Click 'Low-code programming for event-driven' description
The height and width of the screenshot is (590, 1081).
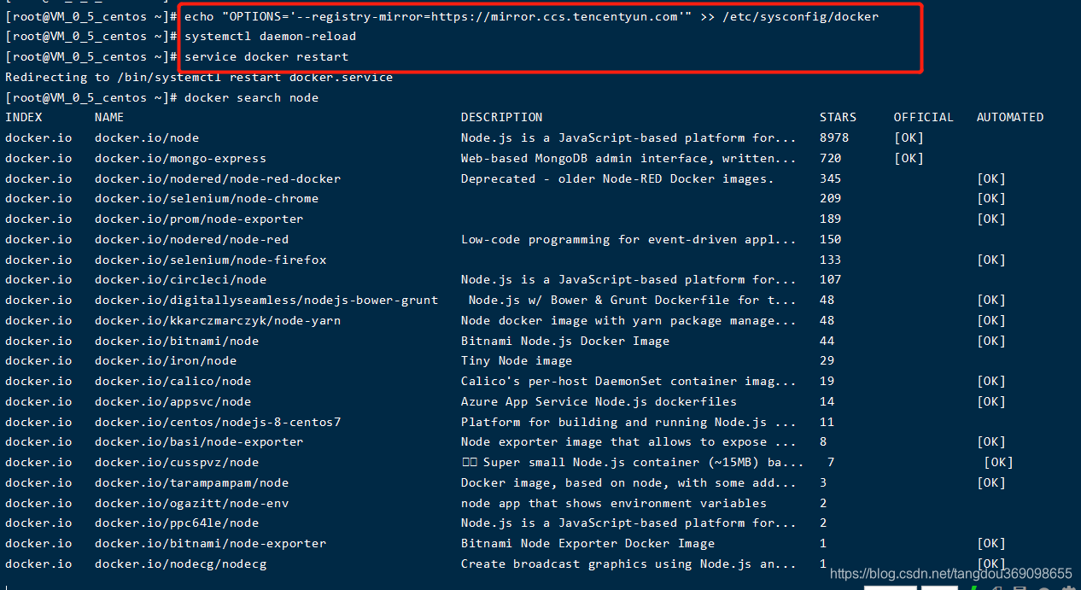[x=628, y=239]
